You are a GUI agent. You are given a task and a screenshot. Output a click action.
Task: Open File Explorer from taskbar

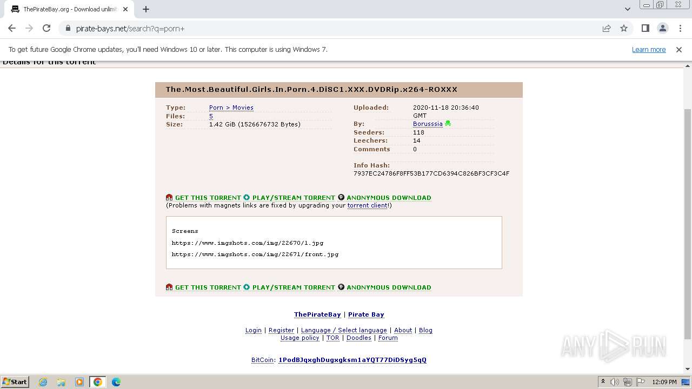pos(61,382)
